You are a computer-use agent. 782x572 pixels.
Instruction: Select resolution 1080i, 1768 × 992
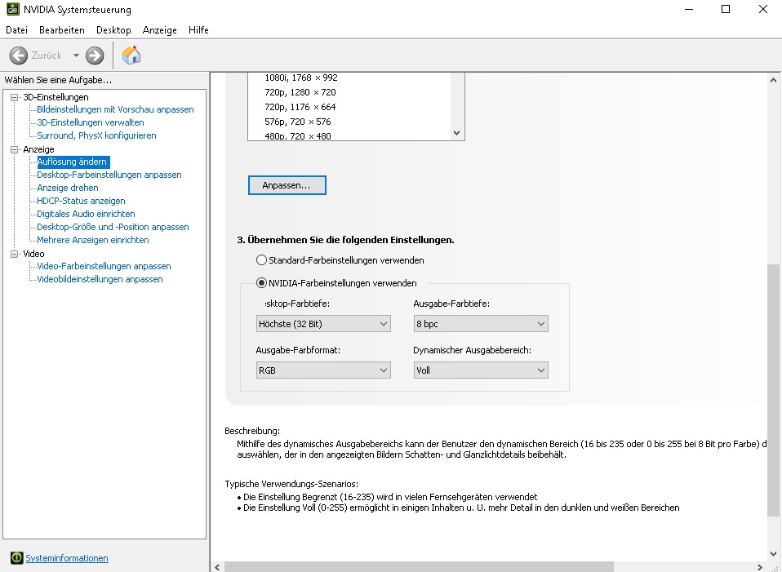click(301, 78)
